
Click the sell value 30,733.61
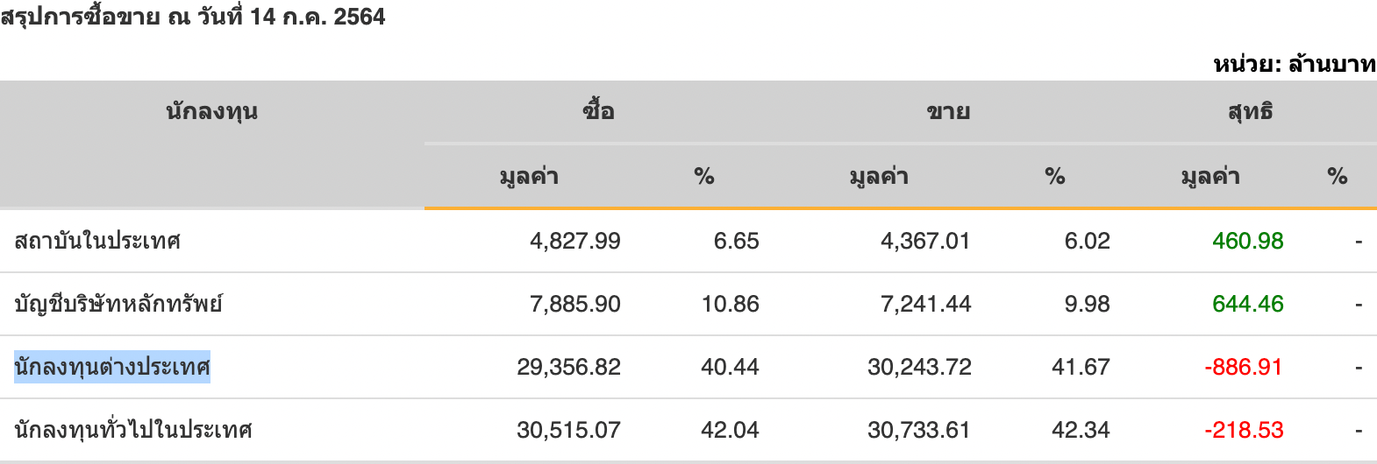[918, 430]
